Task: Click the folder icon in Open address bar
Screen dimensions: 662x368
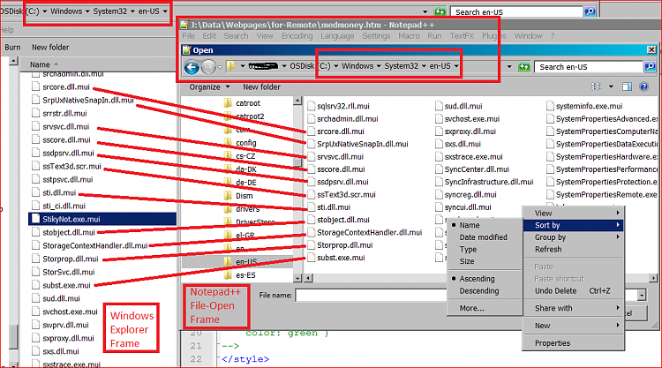Action: tap(230, 66)
